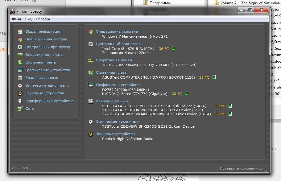This screenshot has width=281, height=181.
Task: Open Оперативная память heading link in summary
Action: coord(114,60)
